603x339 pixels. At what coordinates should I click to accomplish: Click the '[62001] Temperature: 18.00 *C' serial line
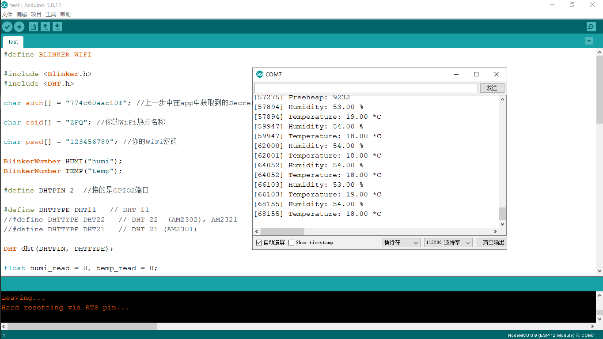point(317,156)
